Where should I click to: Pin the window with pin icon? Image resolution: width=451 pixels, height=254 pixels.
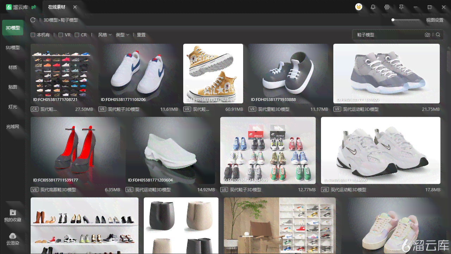tap(401, 7)
